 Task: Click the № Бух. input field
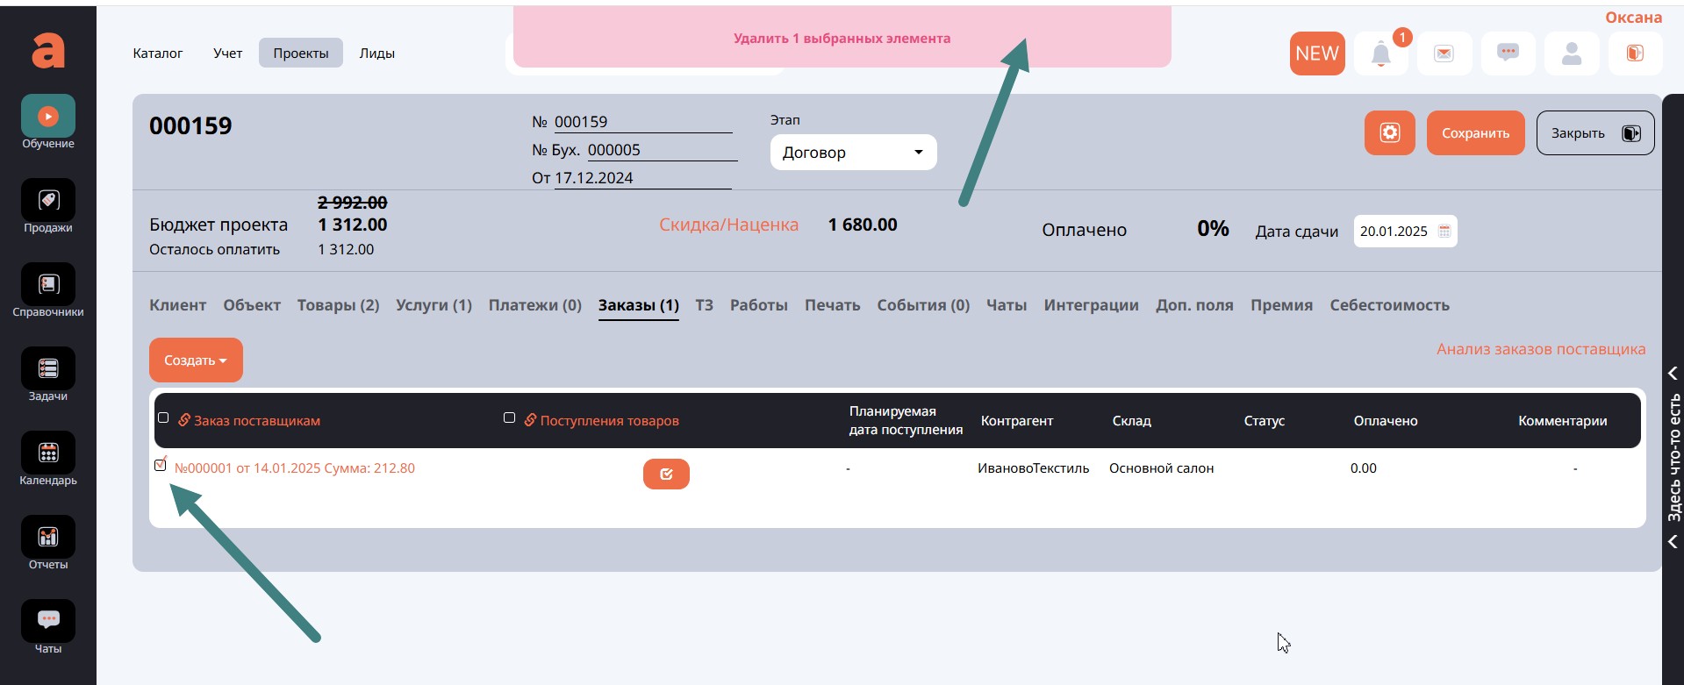coord(661,150)
